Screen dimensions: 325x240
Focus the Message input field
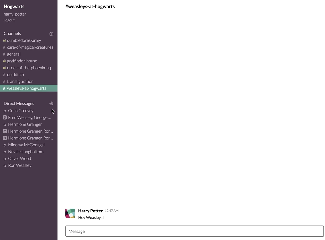pos(195,231)
